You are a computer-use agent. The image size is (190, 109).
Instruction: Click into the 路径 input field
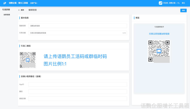[x=78, y=91]
